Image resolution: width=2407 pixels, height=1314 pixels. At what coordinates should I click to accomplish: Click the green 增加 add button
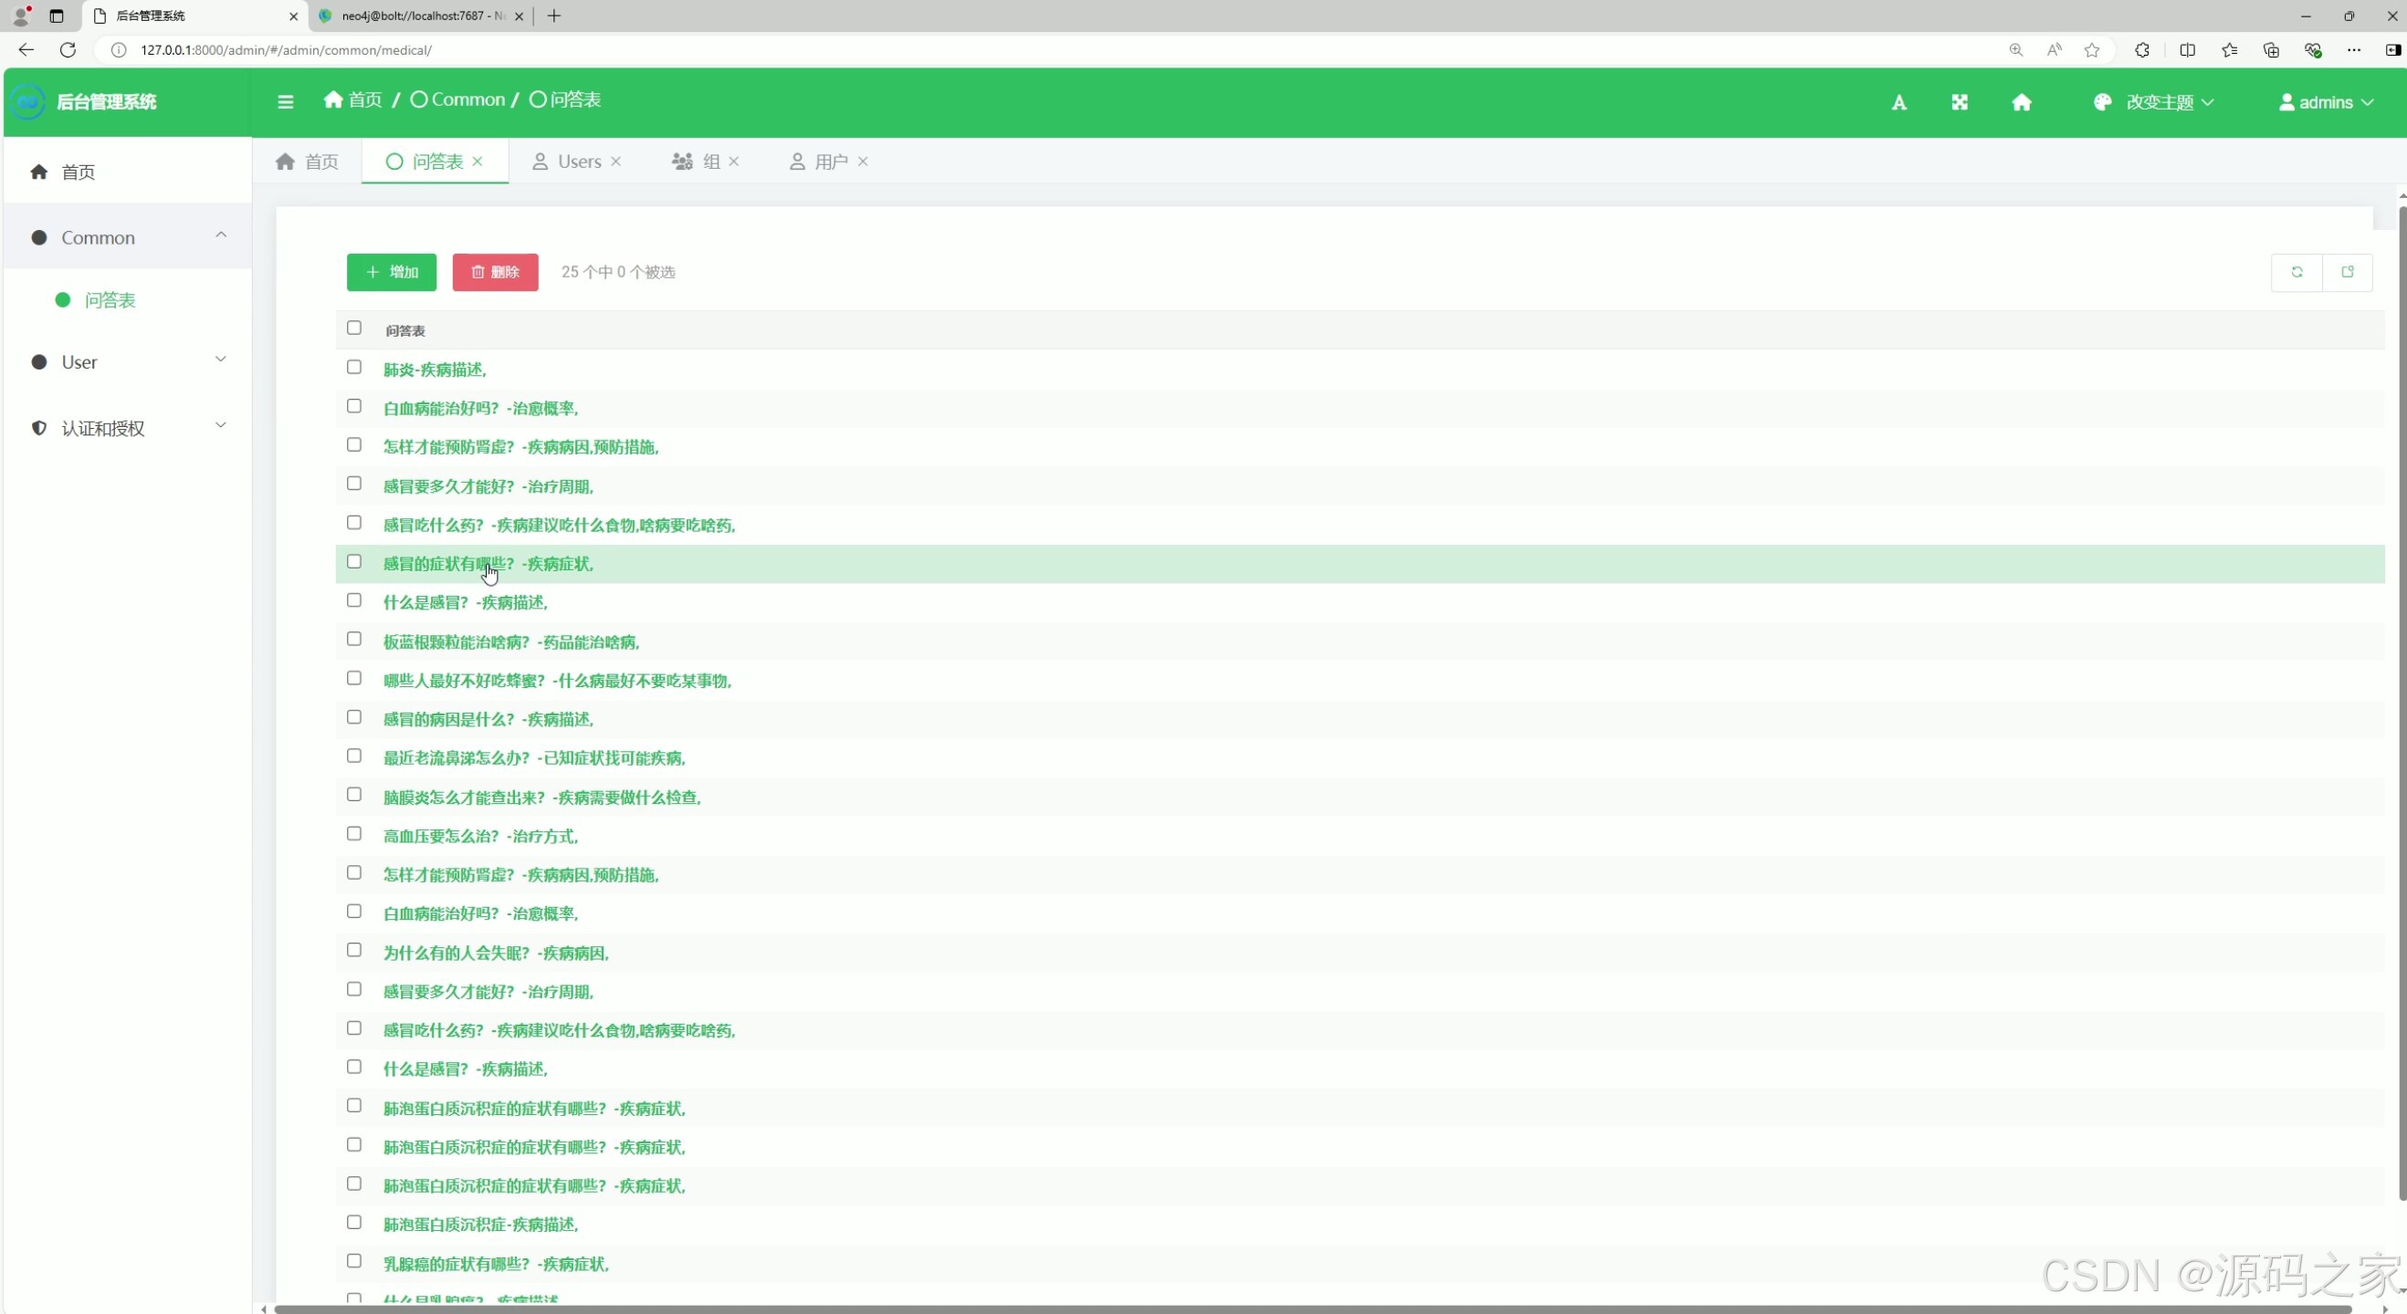391,272
